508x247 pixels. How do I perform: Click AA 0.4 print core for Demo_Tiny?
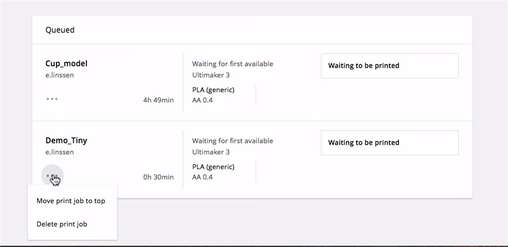click(202, 177)
